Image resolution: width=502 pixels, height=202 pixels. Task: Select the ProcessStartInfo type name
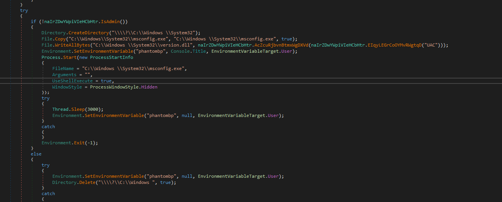click(x=112, y=57)
